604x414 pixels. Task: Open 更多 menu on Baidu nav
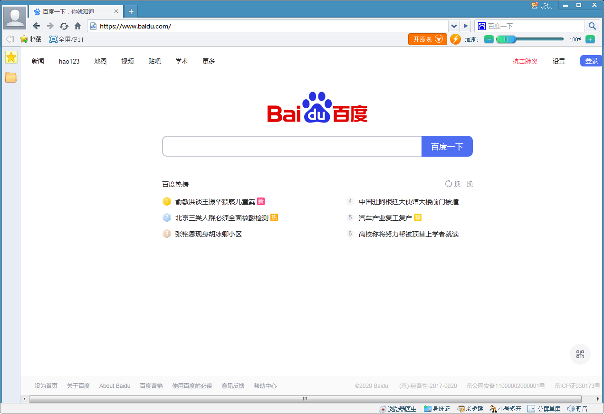point(209,61)
